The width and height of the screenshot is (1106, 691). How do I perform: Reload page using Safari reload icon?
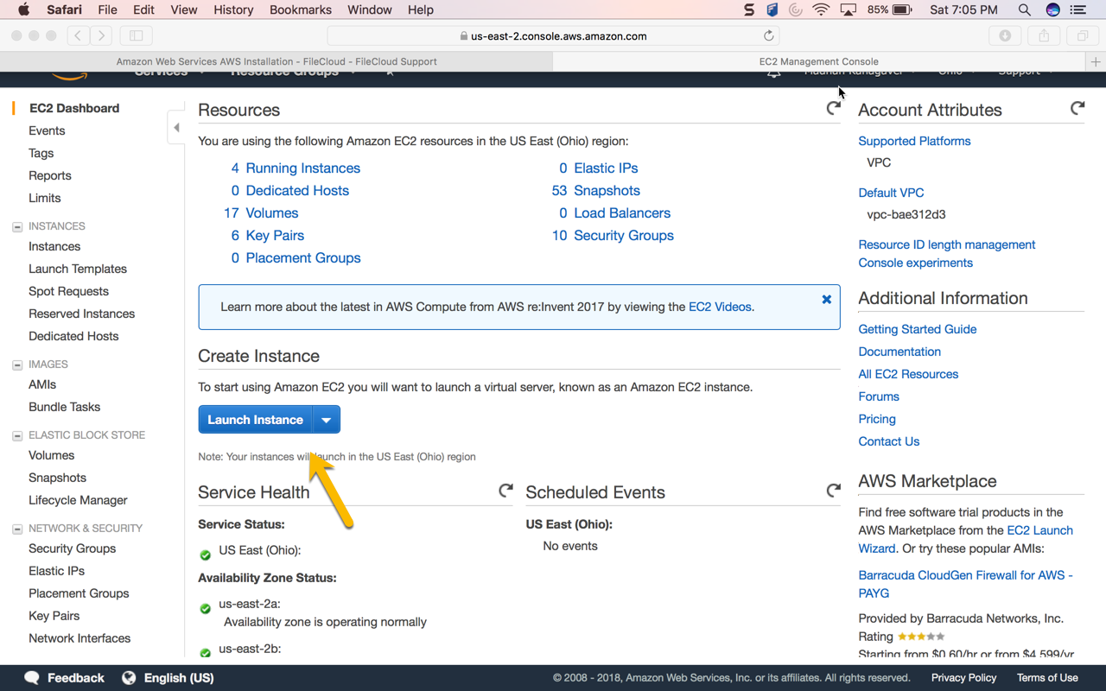(768, 36)
